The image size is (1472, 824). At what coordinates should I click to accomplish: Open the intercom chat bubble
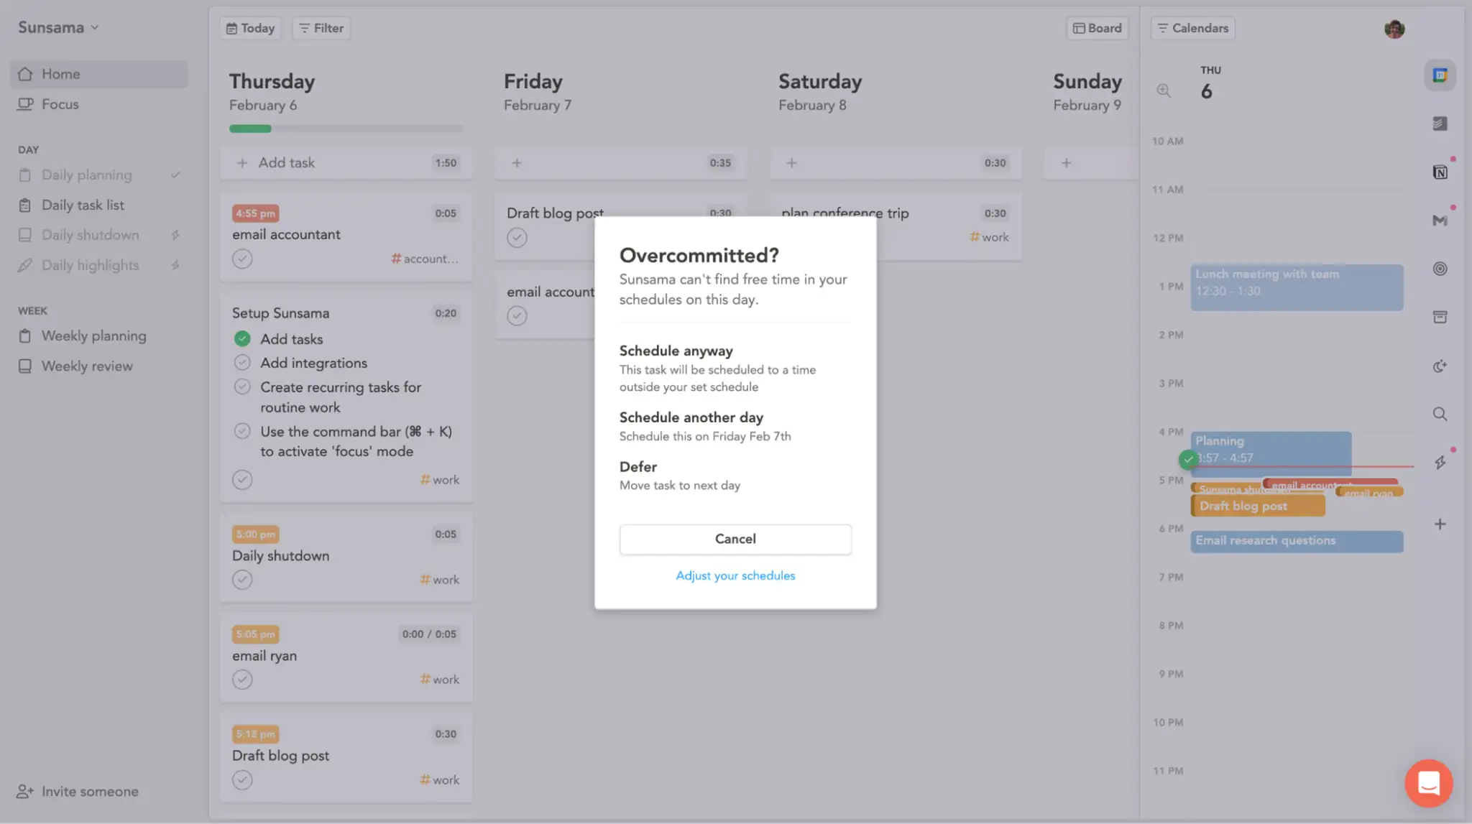1428,783
